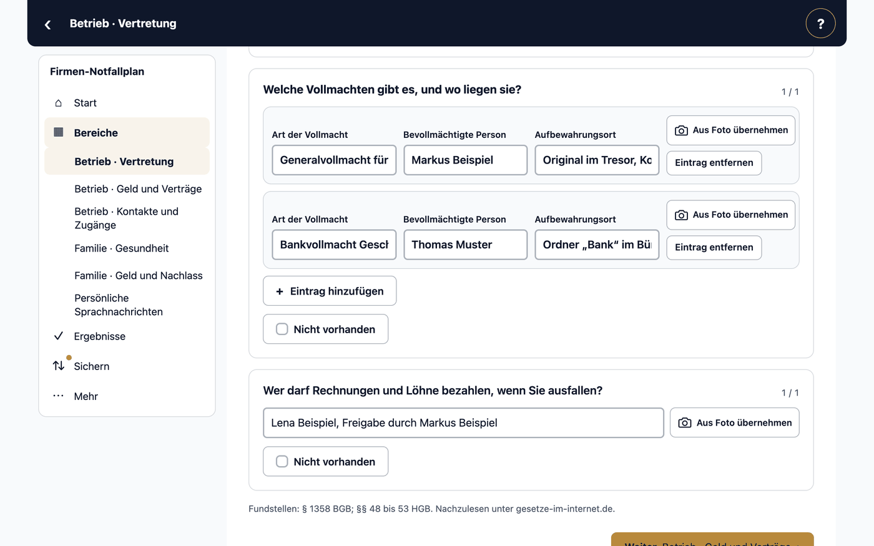The image size is (874, 546).
Task: Click the plus icon of Eintrag hinzufügen
Action: 280,291
